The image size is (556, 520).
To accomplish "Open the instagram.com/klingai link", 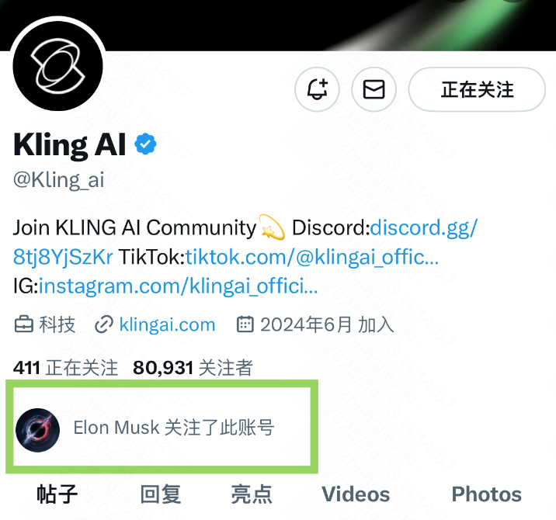I will point(178,286).
